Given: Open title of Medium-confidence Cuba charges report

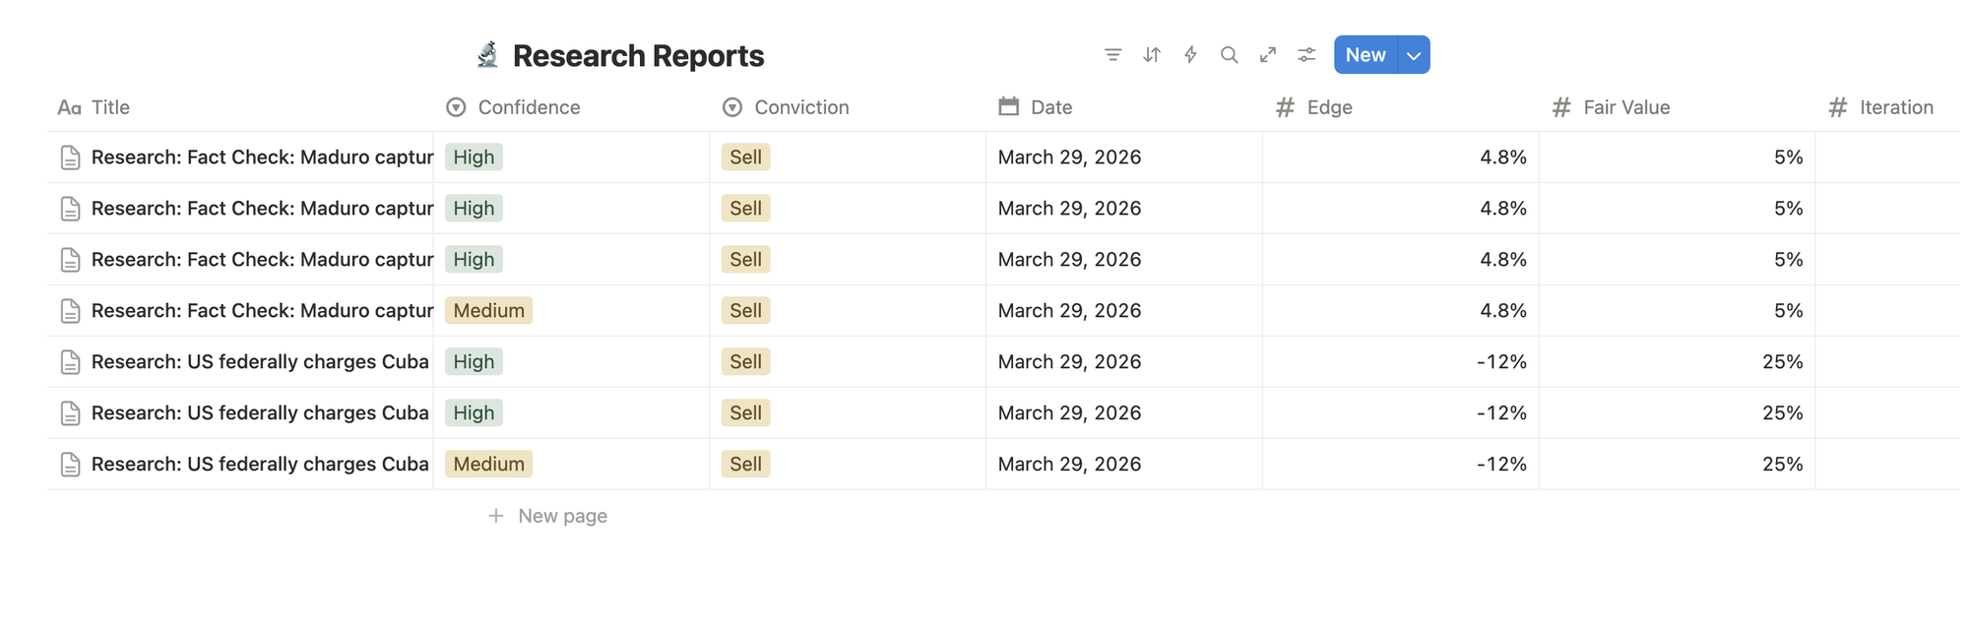Looking at the screenshot, I should click(260, 465).
